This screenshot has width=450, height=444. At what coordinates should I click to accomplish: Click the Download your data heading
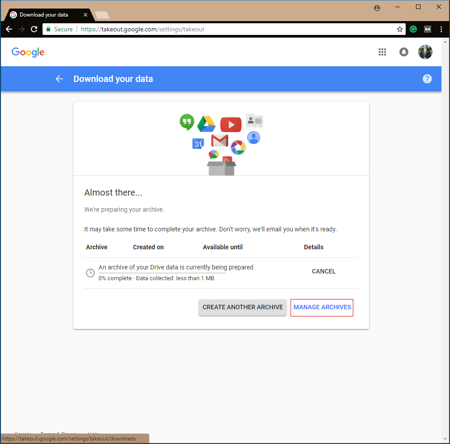coord(113,79)
